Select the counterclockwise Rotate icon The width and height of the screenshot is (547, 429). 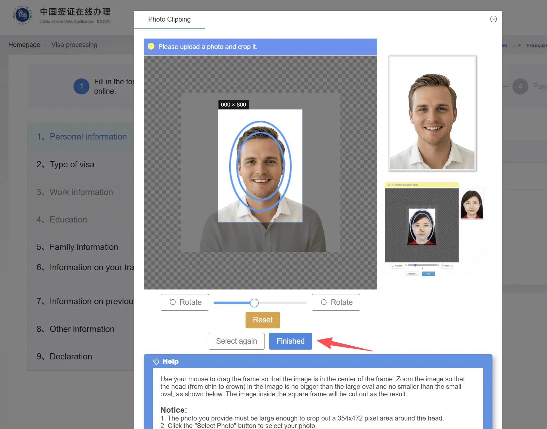pyautogui.click(x=173, y=302)
